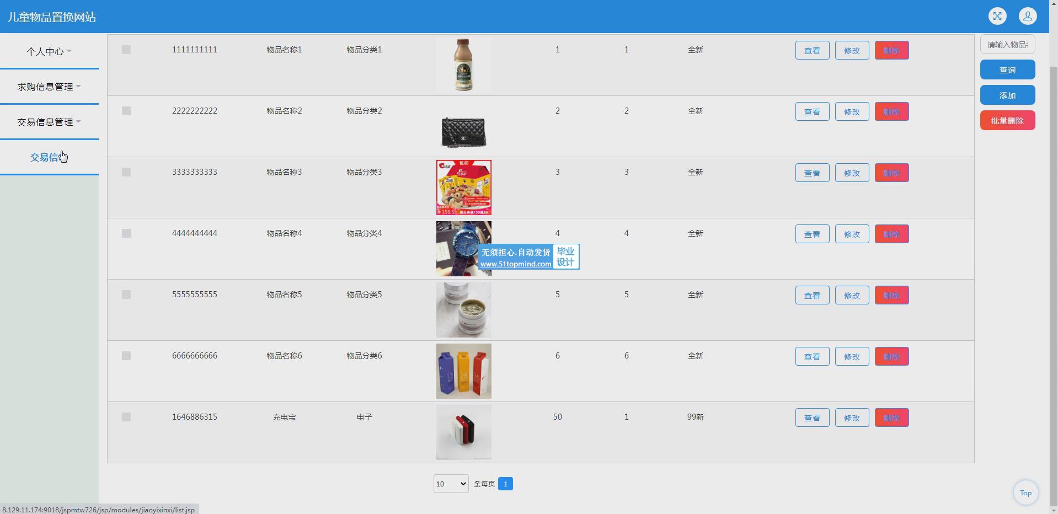
Task: Select the 4444444444 item number cell
Action: coord(194,233)
